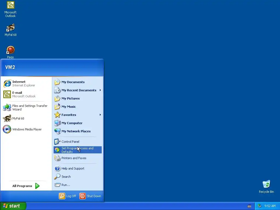Open Help and Support
The height and width of the screenshot is (210, 280).
[x=78, y=168]
